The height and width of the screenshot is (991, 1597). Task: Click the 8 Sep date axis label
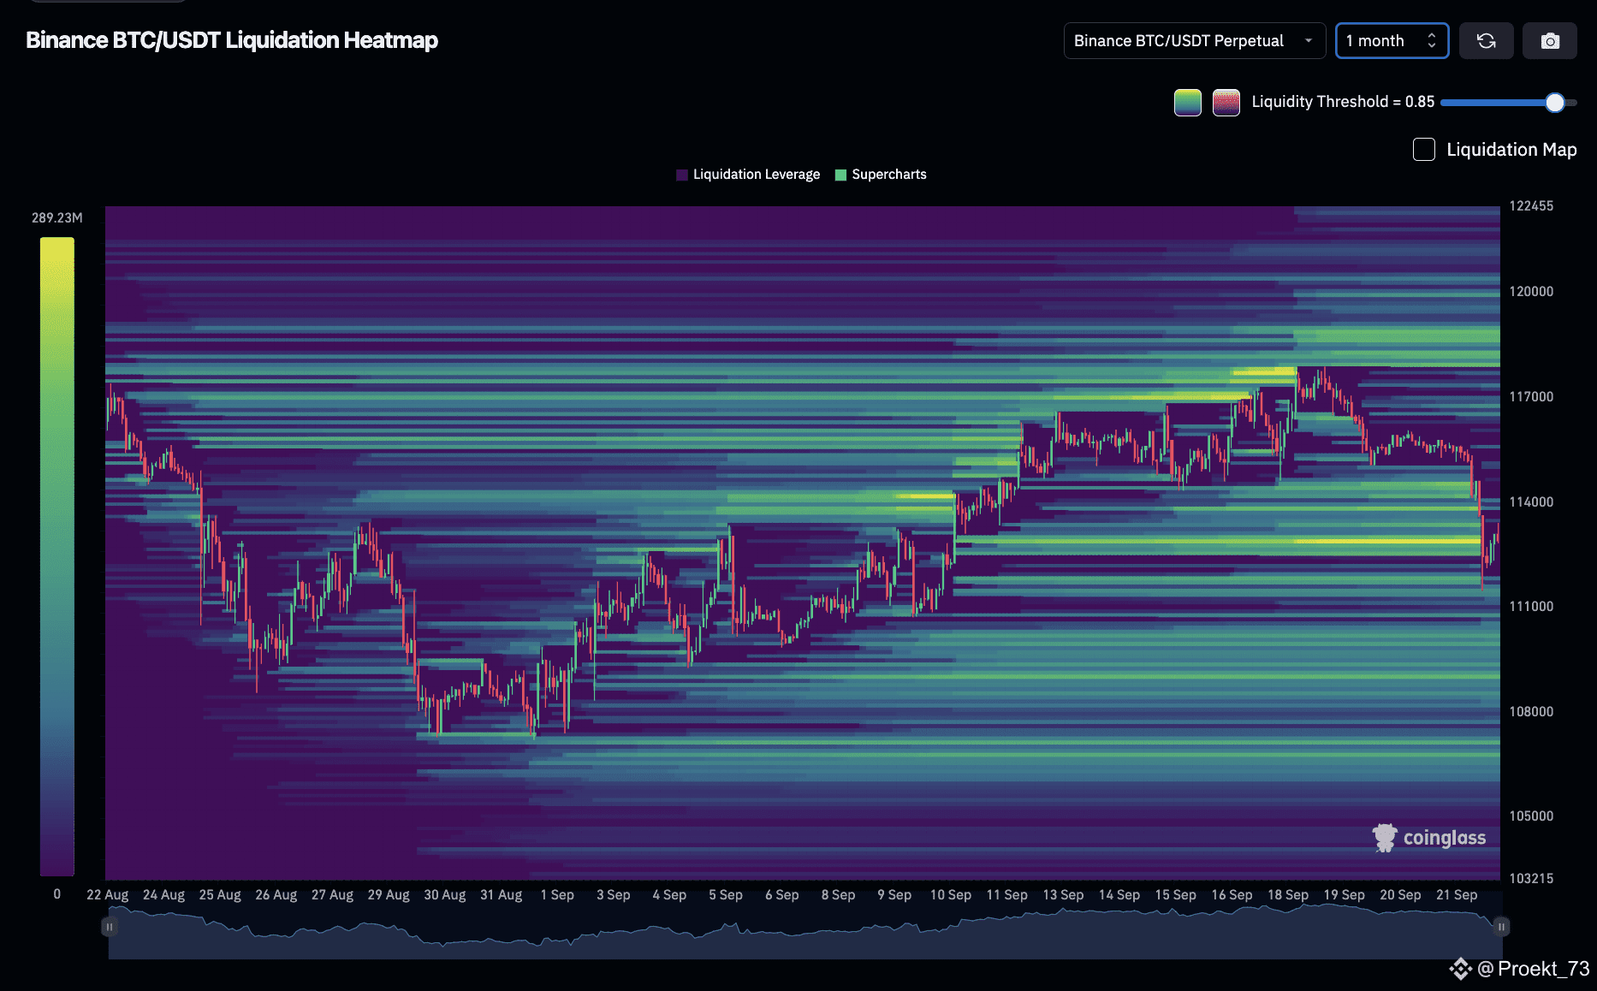point(838,895)
